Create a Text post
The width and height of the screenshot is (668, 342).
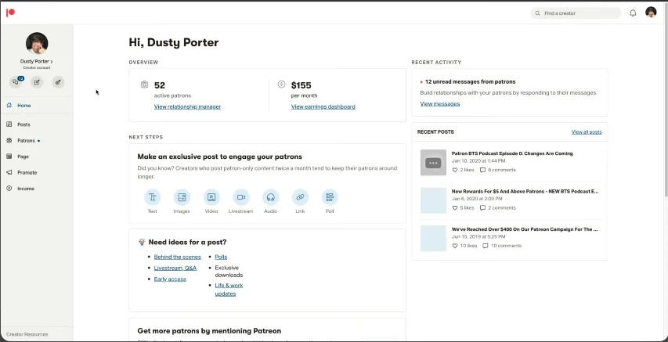[153, 197]
